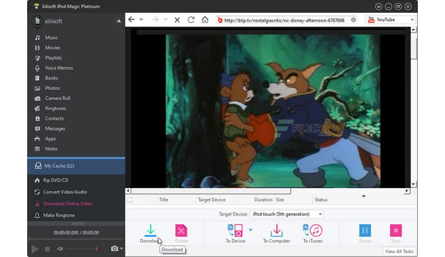Click the Download button

151,234
